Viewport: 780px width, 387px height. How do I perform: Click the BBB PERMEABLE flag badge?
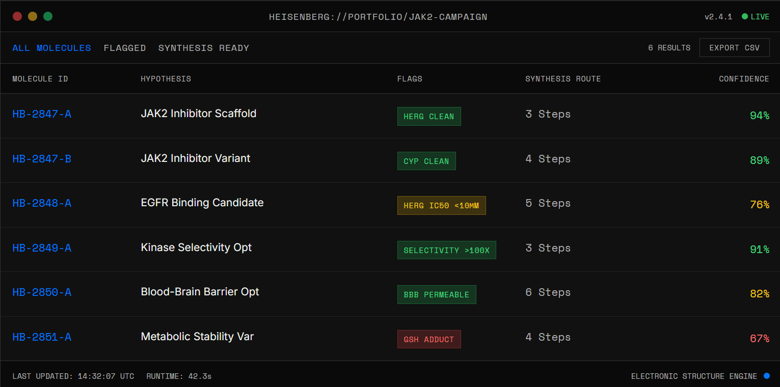pos(437,295)
